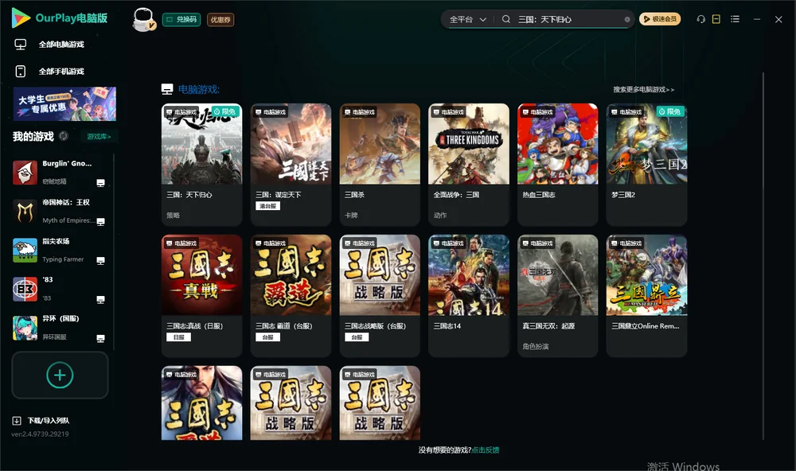Open the 三国: 天下归心 game card
The width and height of the screenshot is (796, 471).
201,165
